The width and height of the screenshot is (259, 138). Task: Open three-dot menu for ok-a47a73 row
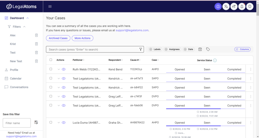coord(251,78)
